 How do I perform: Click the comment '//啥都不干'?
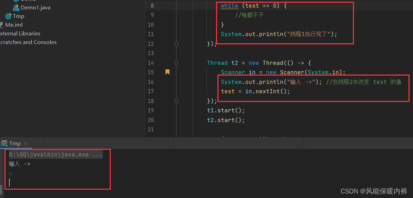[x=249, y=15]
